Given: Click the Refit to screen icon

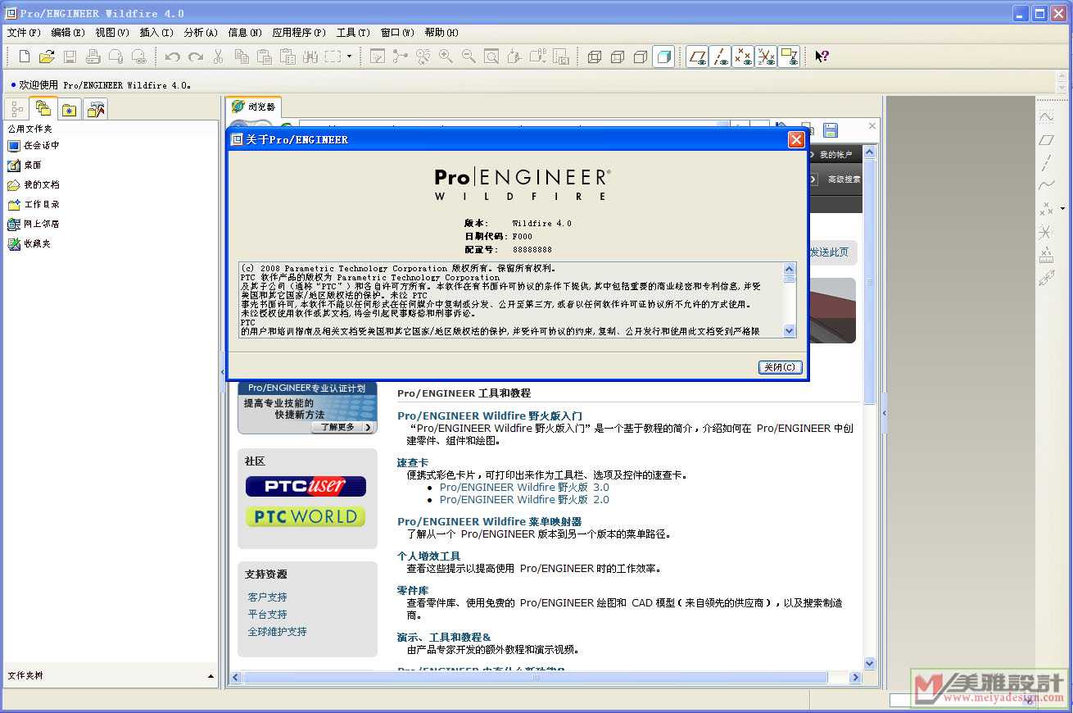Looking at the screenshot, I should [491, 57].
